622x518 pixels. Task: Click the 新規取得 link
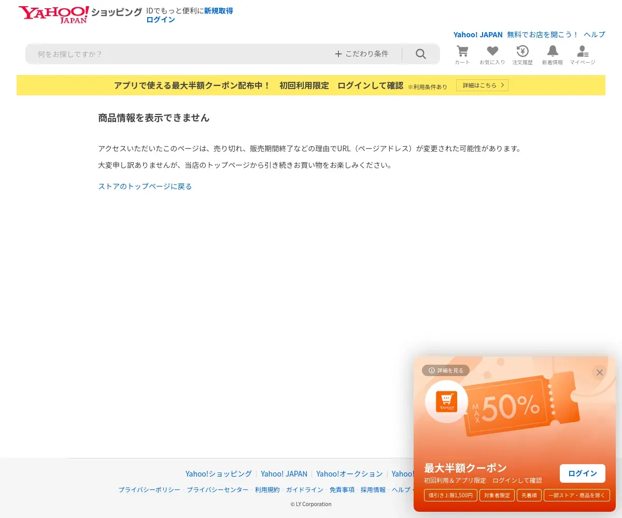click(218, 10)
